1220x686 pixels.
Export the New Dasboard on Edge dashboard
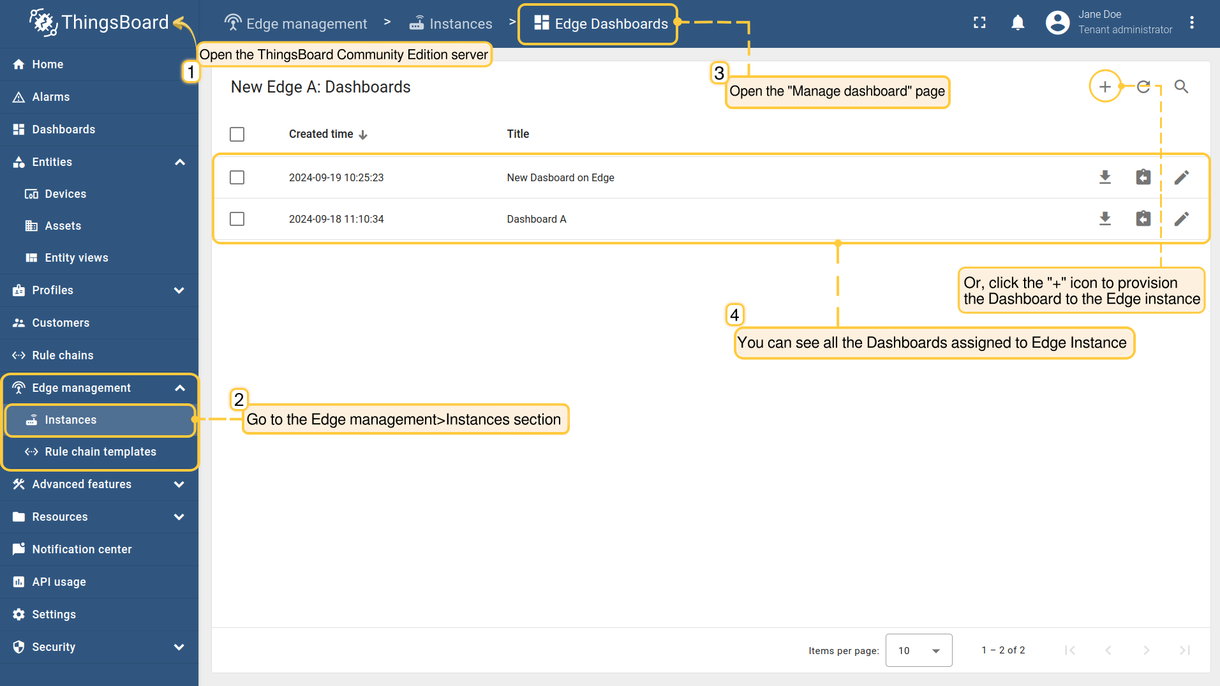pos(1105,177)
